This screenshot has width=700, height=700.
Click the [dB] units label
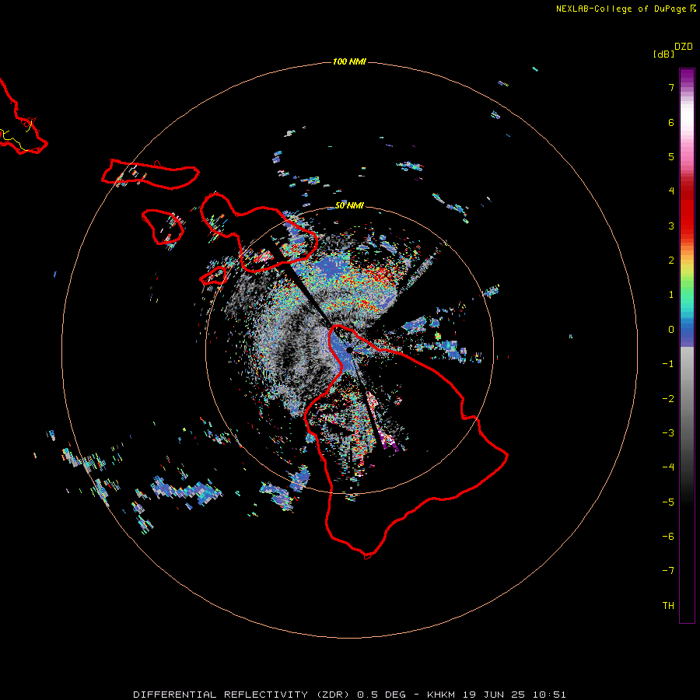[664, 54]
